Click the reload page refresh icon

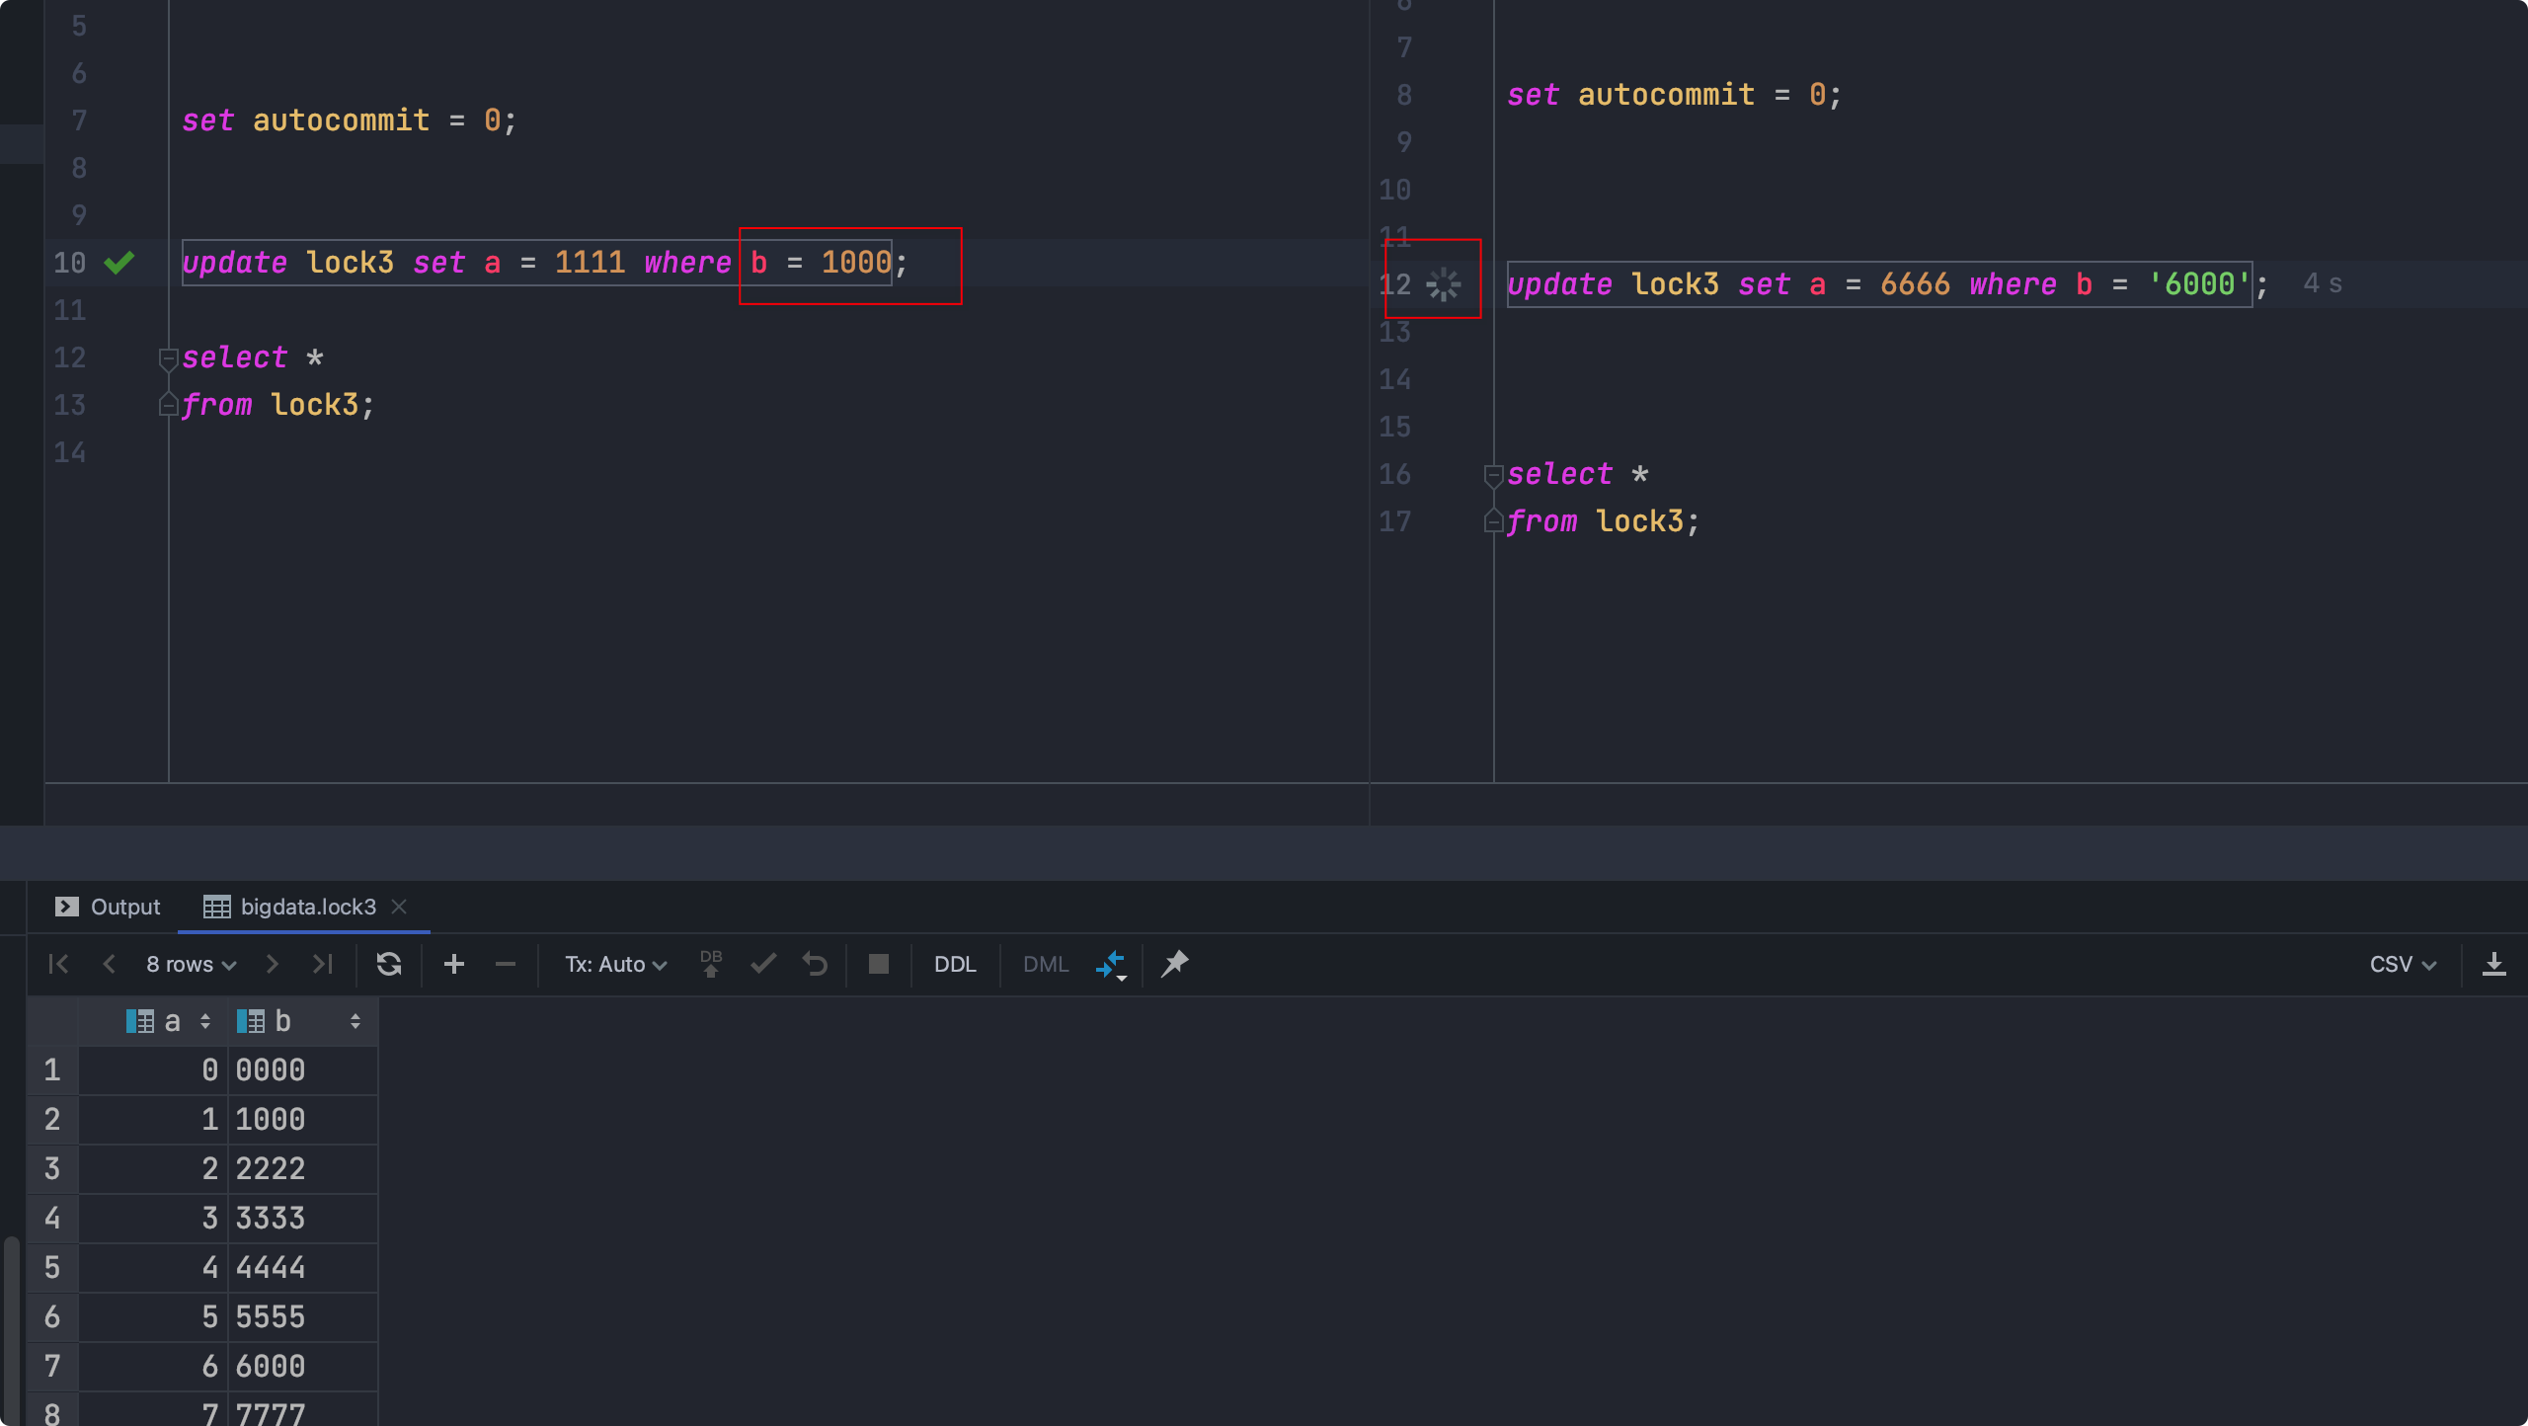point(388,964)
